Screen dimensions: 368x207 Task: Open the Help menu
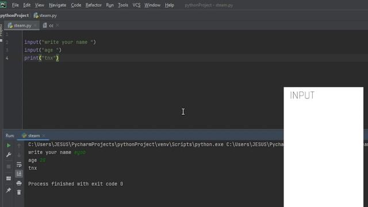coord(169,5)
